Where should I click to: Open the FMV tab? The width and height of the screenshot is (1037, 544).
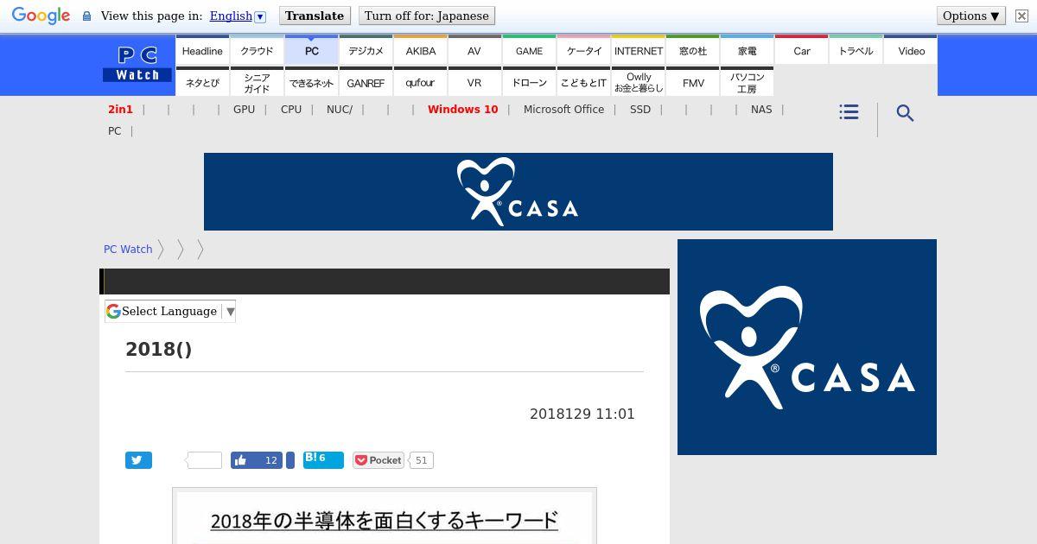pos(693,82)
